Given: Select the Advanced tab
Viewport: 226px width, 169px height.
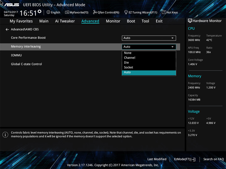Looking at the screenshot, I should tap(90, 21).
